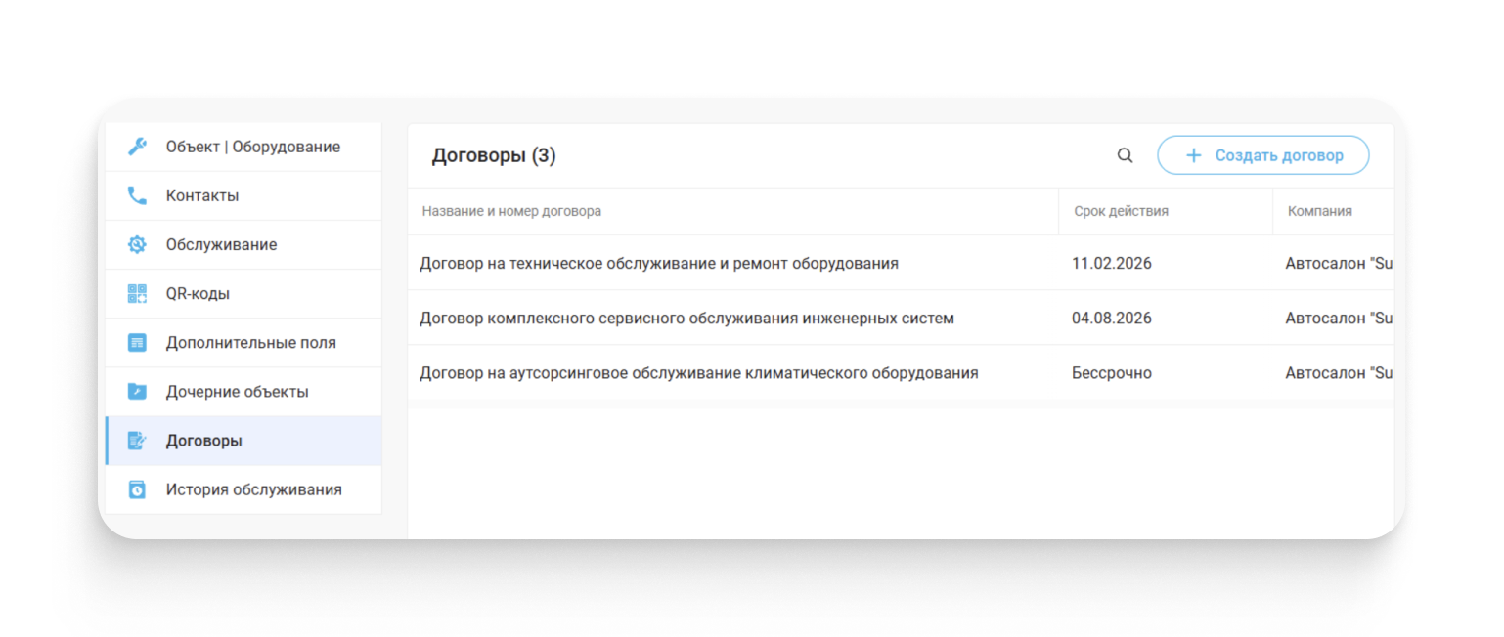Select the аутсорсинговое обслуживание contract row
Viewport: 1504px width, 637px height.
[901, 372]
